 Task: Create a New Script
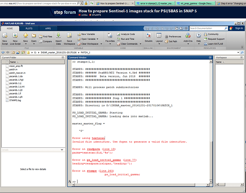click(5, 39)
